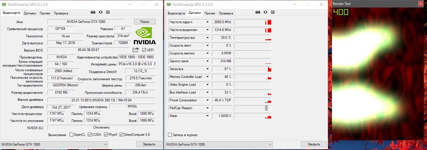Image resolution: width=427 pixels, height=150 pixels.
Task: Click the bus interface question mark icon
Action: coord(155,64)
